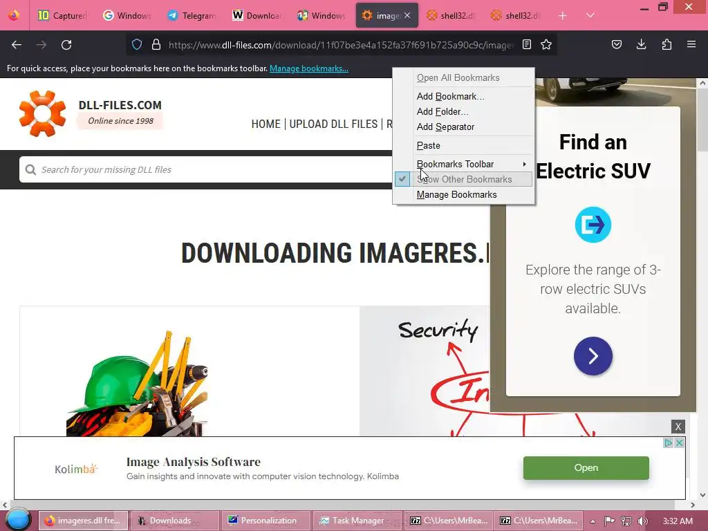Open the Personalization taskbar button
The image size is (708, 531).
point(266,521)
